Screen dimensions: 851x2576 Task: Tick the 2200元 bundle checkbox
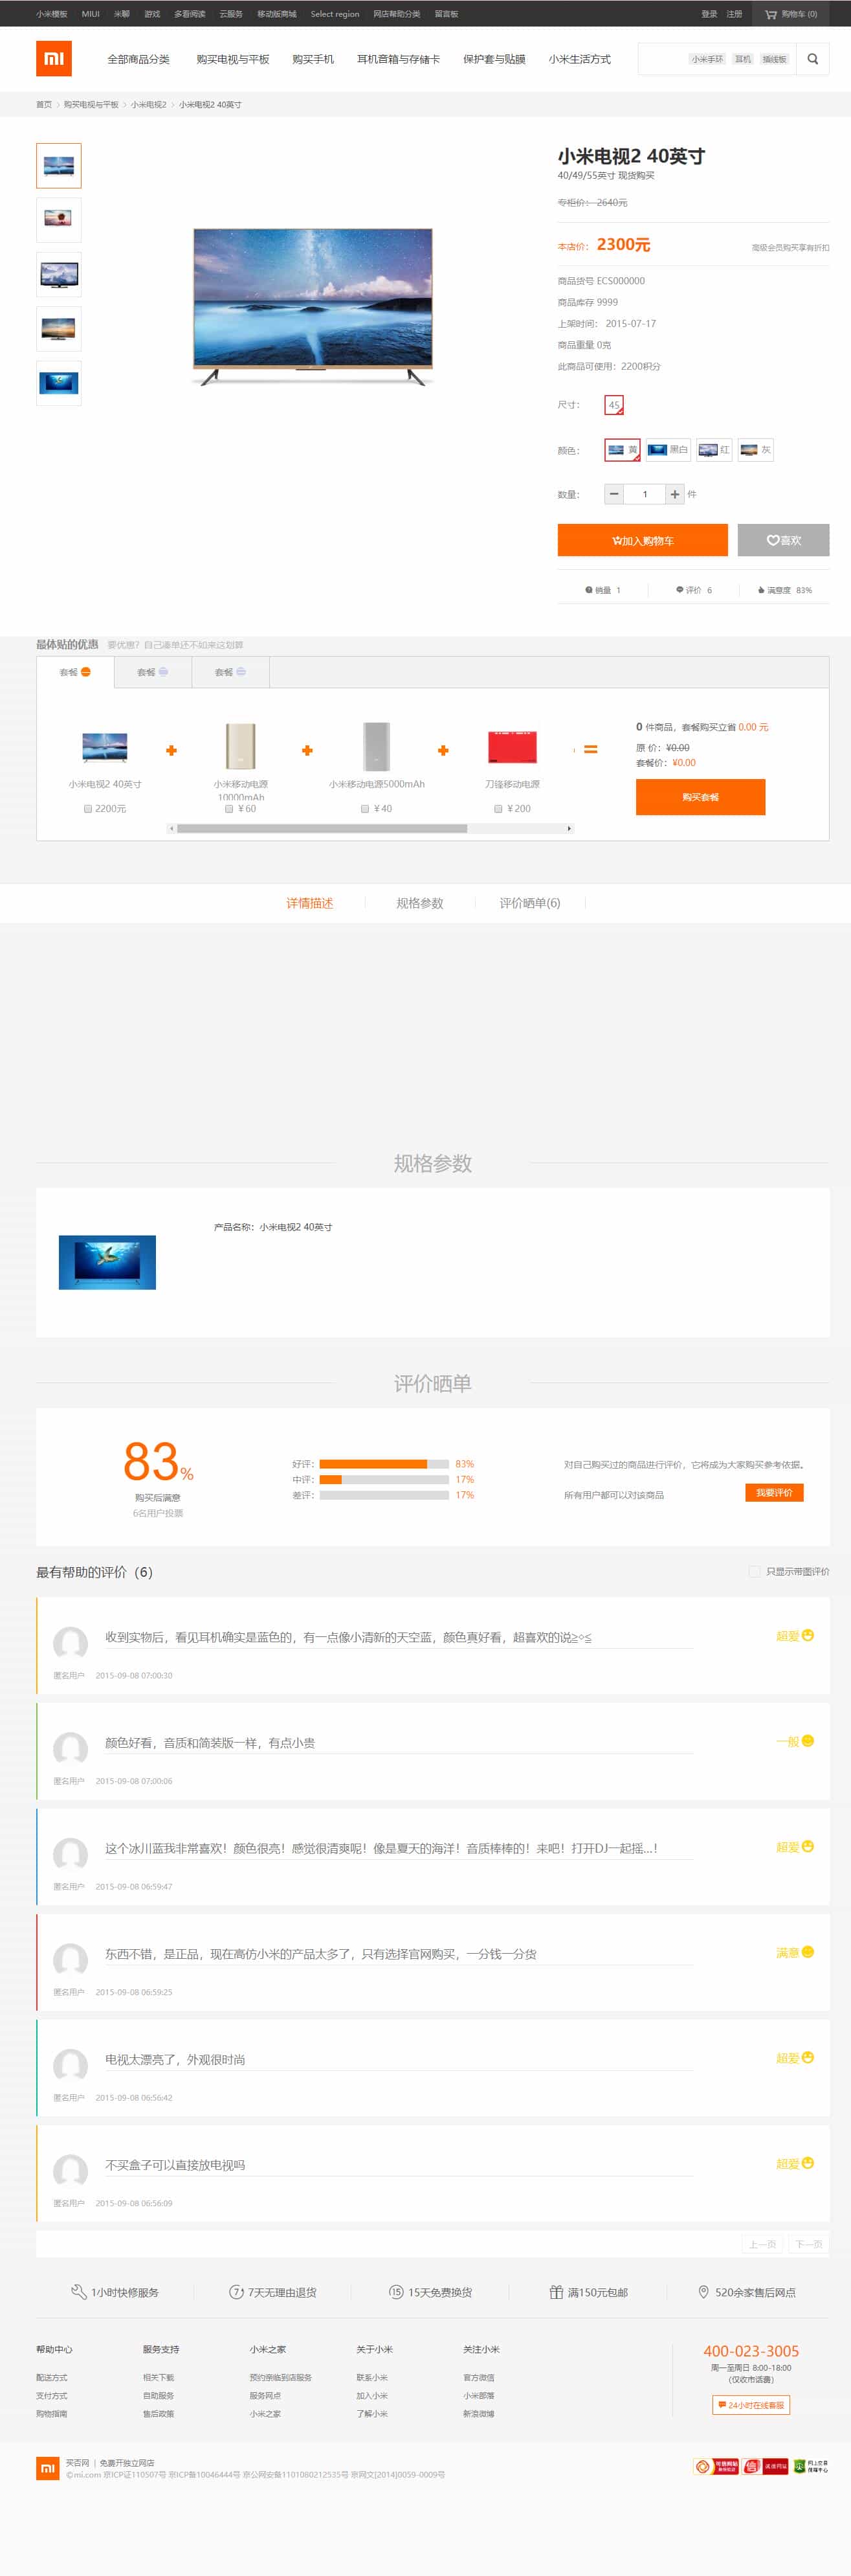pyautogui.click(x=88, y=808)
